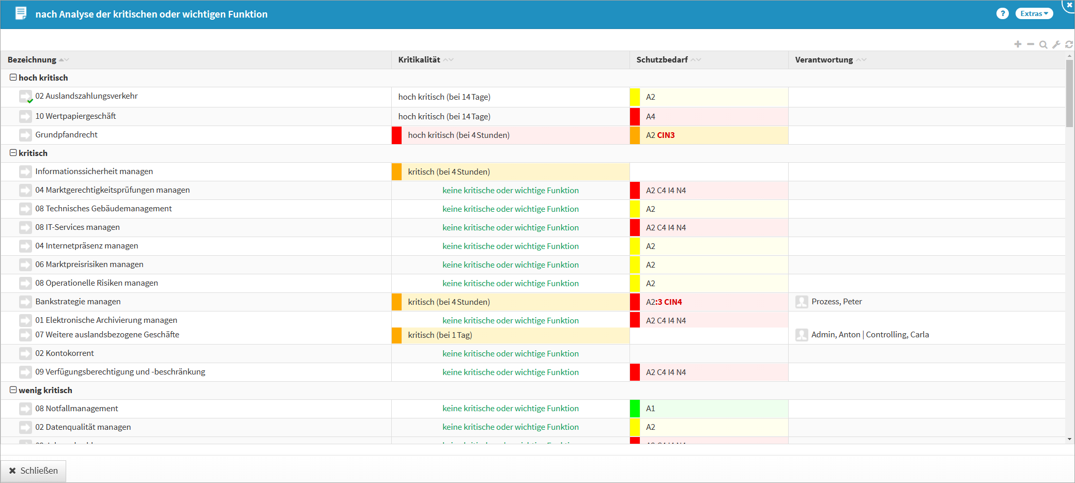Sort by Bezeichnung column header
The width and height of the screenshot is (1075, 483).
(32, 60)
